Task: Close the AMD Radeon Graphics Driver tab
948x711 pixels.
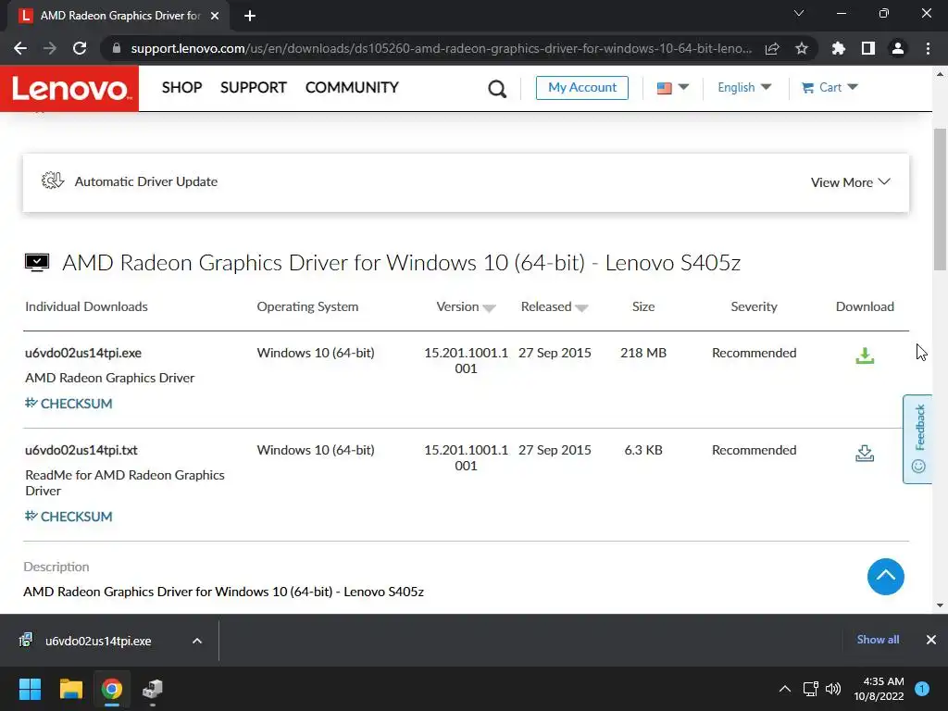Action: click(x=215, y=16)
